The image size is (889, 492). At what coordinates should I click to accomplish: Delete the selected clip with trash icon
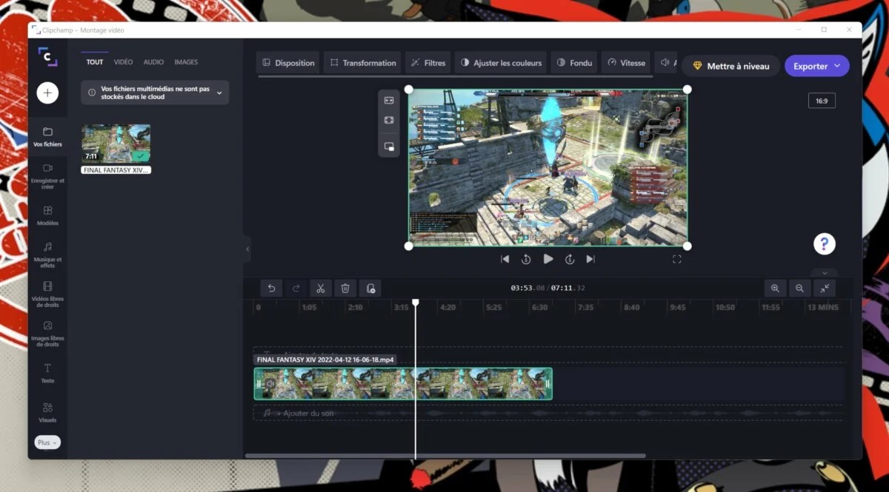point(345,289)
